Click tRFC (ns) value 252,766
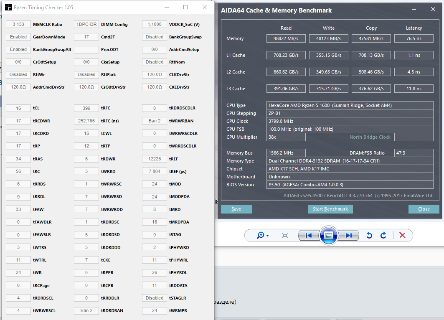Image resolution: width=444 pixels, height=320 pixels. pos(86,121)
